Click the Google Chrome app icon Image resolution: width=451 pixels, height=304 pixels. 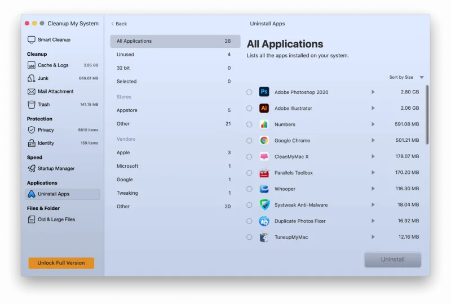point(264,141)
